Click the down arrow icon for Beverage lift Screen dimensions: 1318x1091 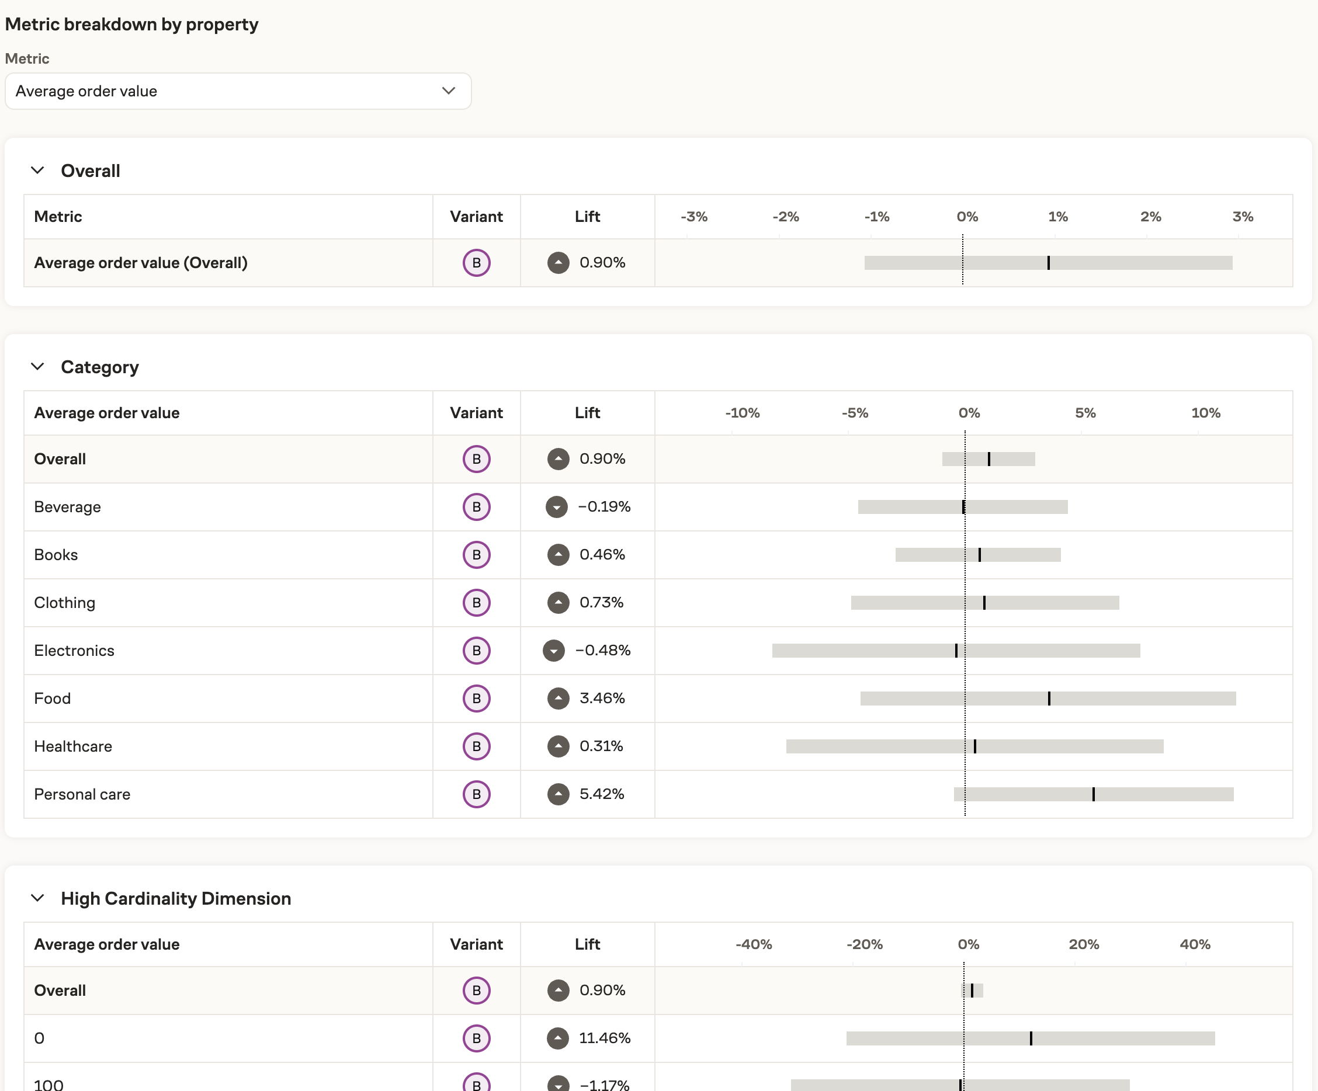556,507
